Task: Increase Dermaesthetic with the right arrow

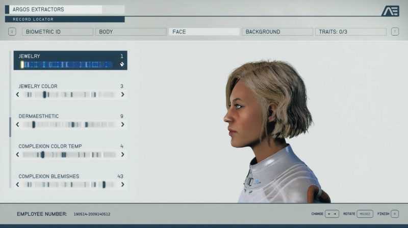Action: coord(122,125)
